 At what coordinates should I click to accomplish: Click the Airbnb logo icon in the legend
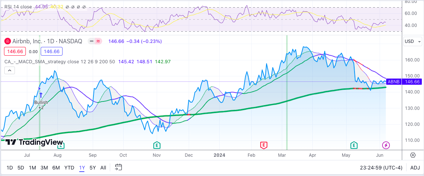click(8, 41)
